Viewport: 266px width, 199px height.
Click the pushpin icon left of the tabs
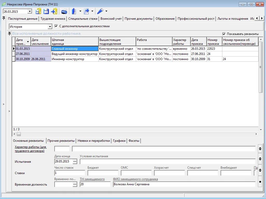point(4,18)
